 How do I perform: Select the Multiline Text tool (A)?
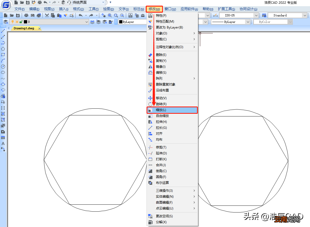point(3,144)
